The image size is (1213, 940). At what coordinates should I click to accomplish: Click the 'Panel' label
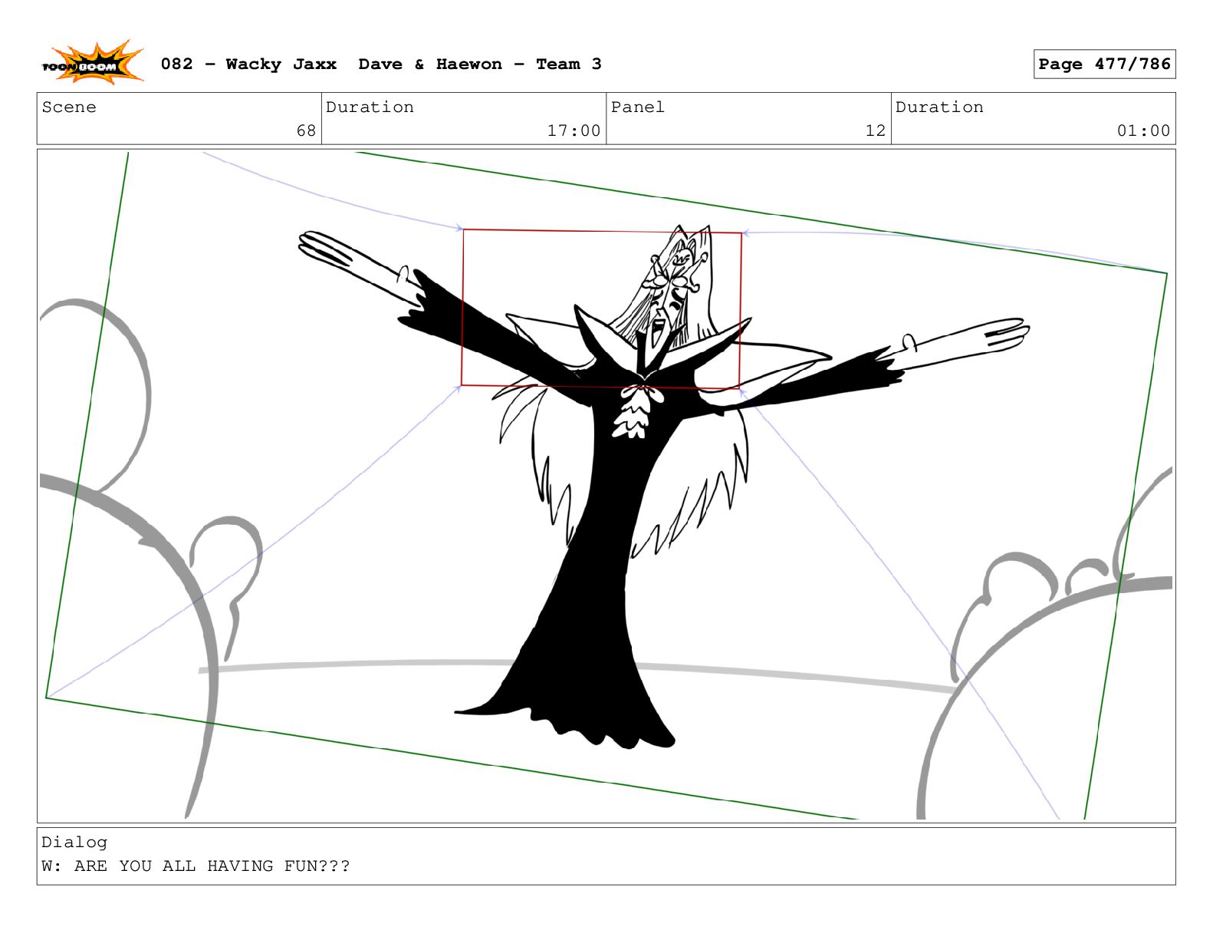pos(638,107)
